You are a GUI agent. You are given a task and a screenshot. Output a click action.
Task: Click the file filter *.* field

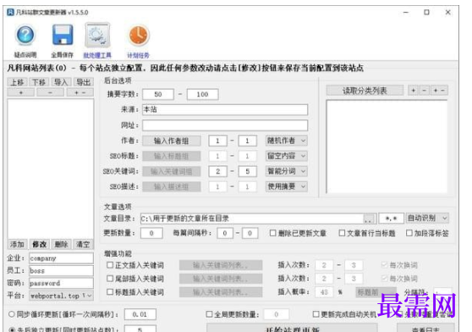click(391, 219)
